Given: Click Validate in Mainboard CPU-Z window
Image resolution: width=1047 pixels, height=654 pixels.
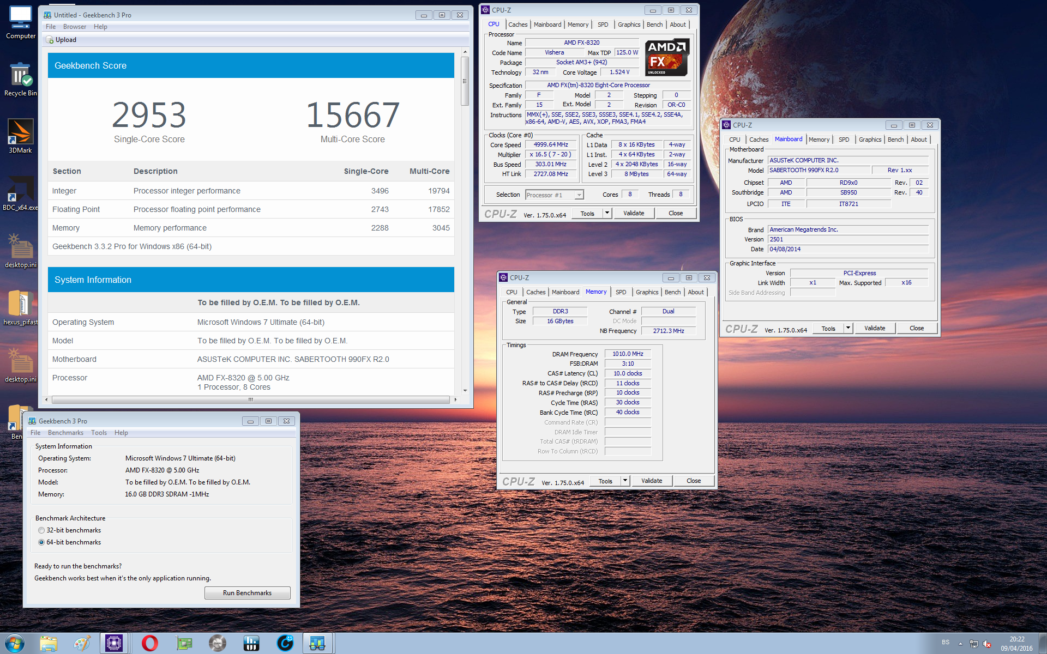Looking at the screenshot, I should click(875, 328).
